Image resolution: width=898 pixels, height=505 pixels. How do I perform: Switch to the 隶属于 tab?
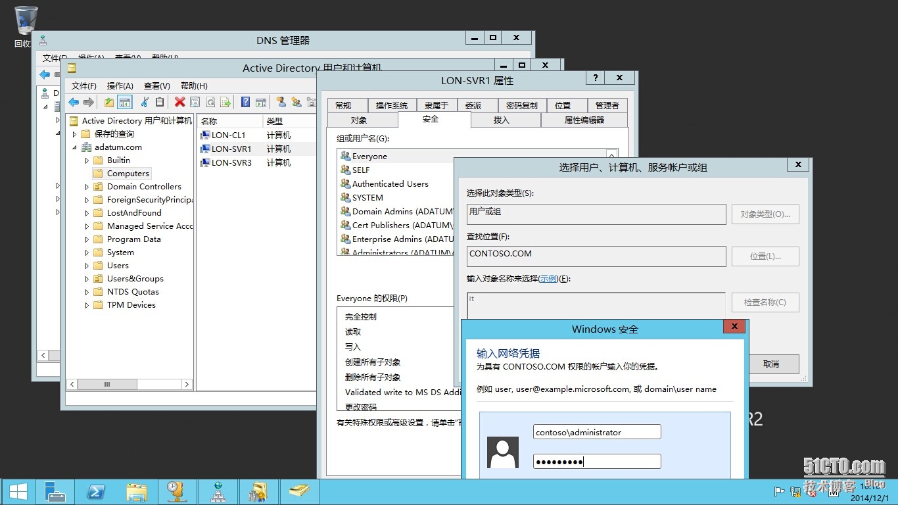coord(436,105)
